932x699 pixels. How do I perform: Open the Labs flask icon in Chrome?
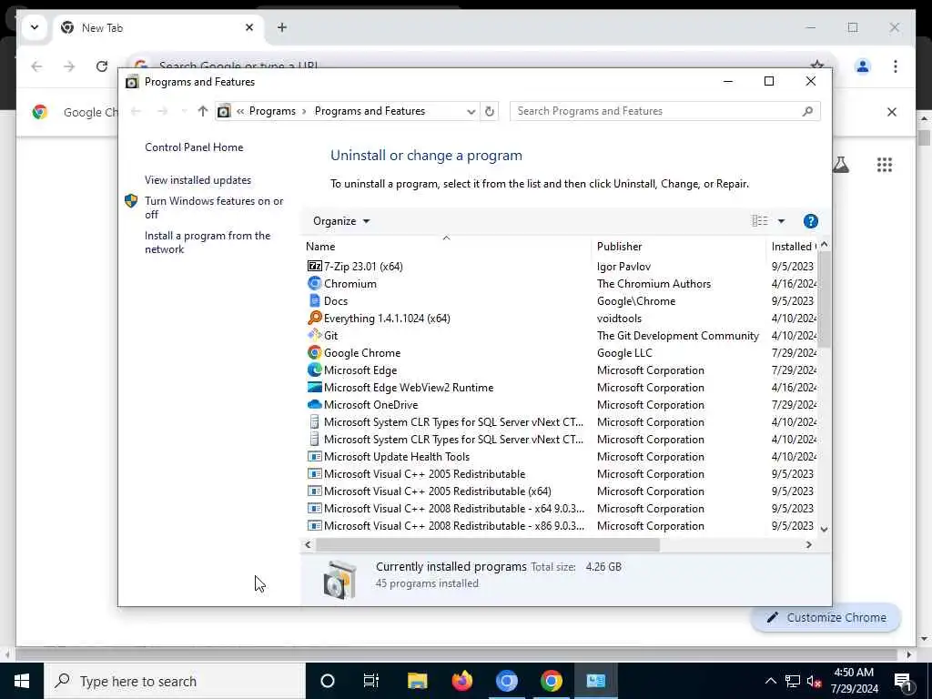coord(840,165)
